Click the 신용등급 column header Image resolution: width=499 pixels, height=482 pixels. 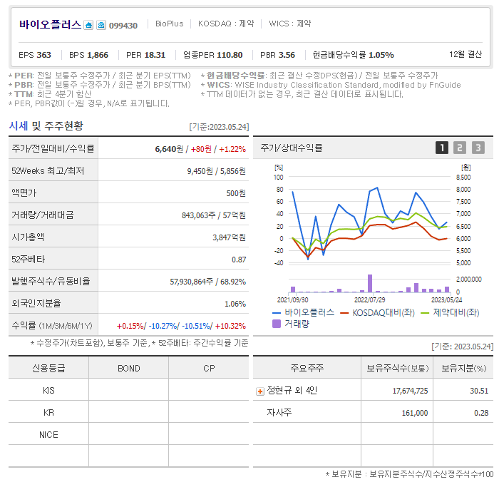48,369
